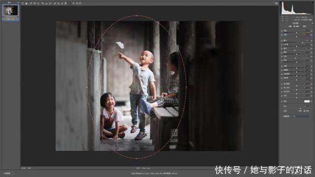
Task: Click minus icon beside 饱和度 slider
Action: point(282,78)
